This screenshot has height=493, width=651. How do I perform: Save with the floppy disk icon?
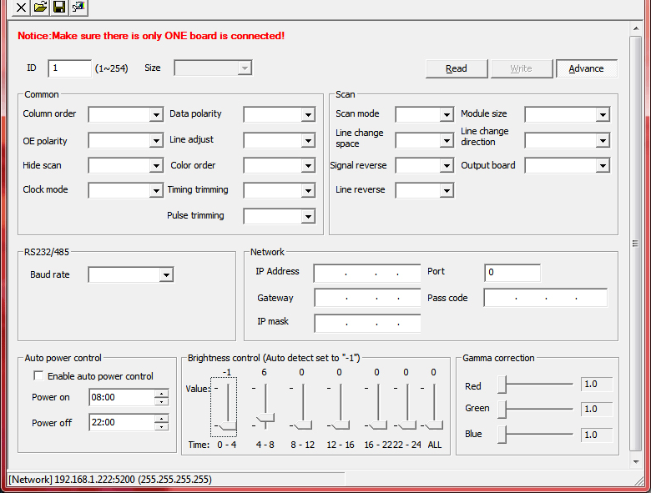[59, 8]
